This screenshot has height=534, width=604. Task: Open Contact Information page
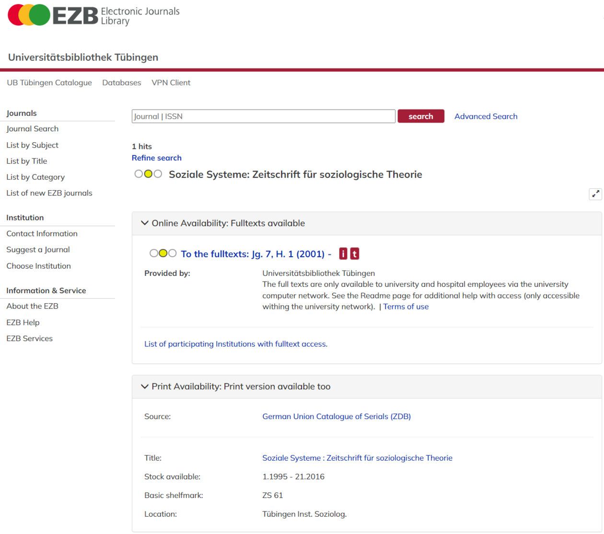point(42,234)
